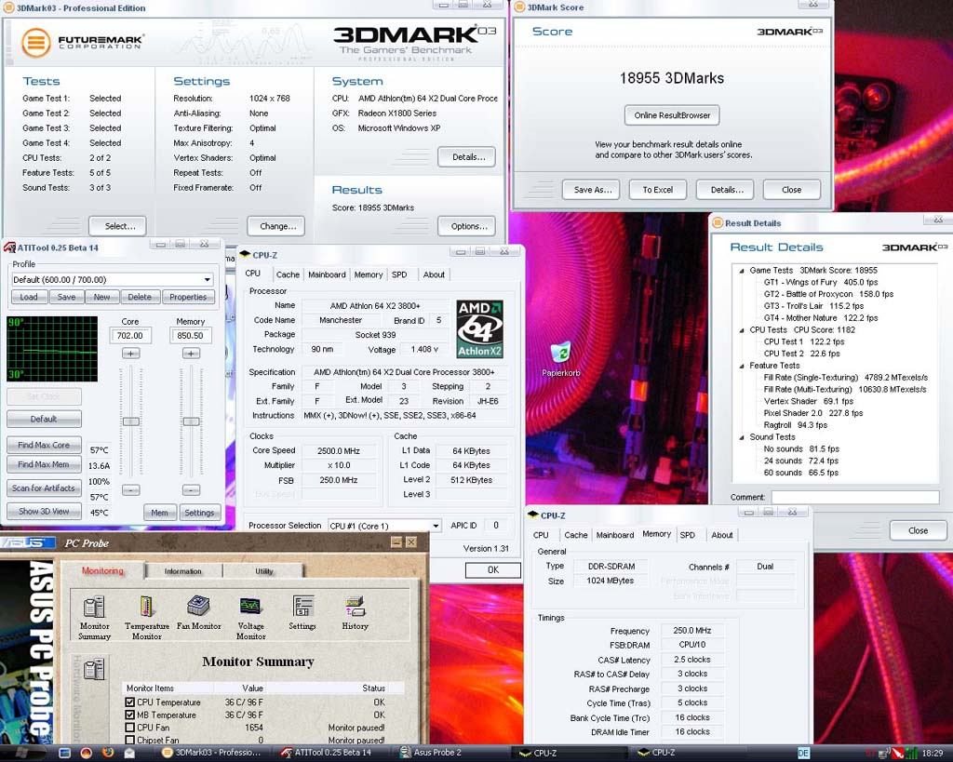This screenshot has width=953, height=762.
Task: Click Details button in System section
Action: 467,157
